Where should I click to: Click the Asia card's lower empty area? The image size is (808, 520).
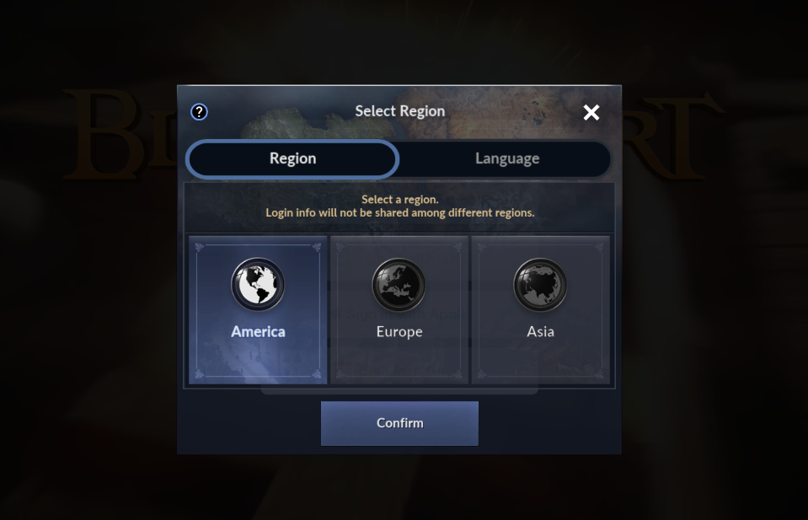click(x=541, y=361)
